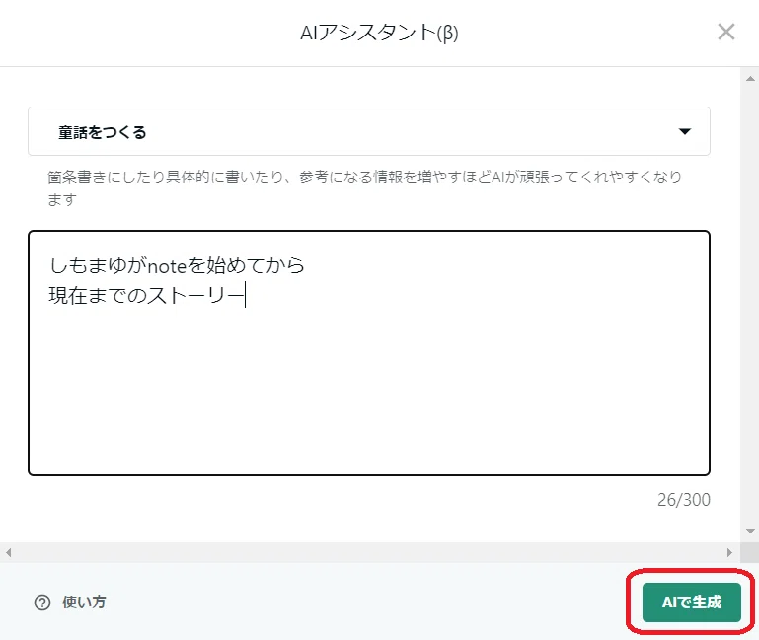Focus the story prompt text area
This screenshot has width=759, height=640.
click(369, 353)
